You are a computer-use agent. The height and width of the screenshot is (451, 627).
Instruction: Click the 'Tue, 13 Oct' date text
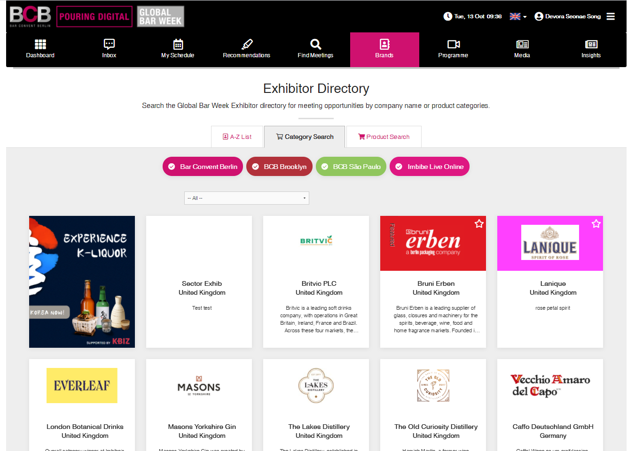tap(470, 16)
